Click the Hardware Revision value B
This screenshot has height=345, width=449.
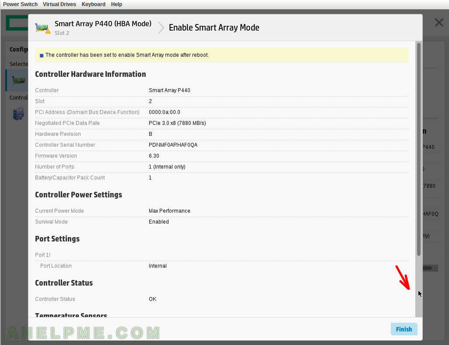click(151, 134)
